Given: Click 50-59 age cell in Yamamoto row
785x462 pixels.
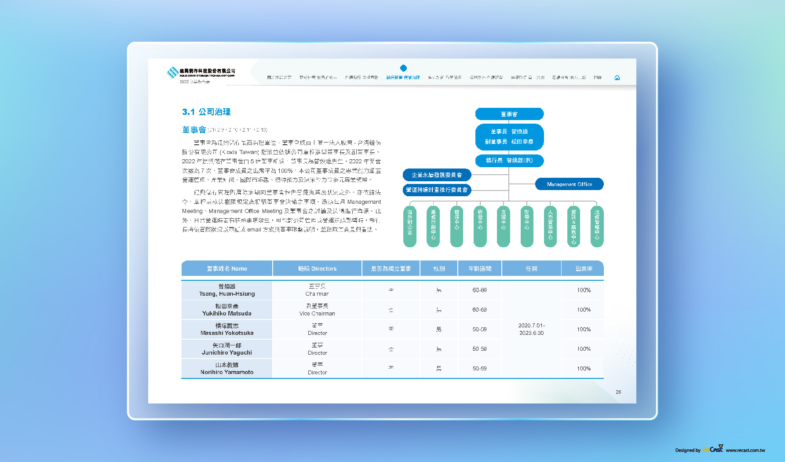Looking at the screenshot, I should tap(479, 368).
